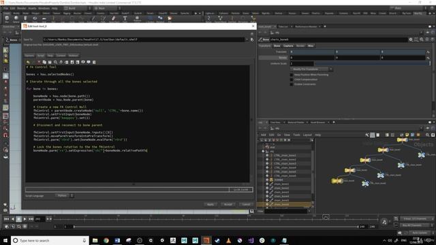Collapse the obj node in the tree view

263,151
